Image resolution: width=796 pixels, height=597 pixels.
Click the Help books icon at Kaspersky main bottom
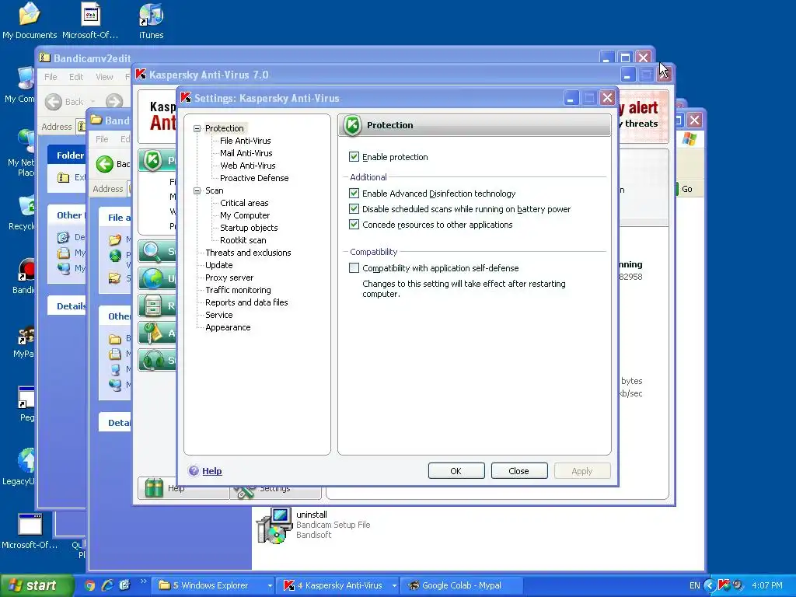pyautogui.click(x=154, y=488)
